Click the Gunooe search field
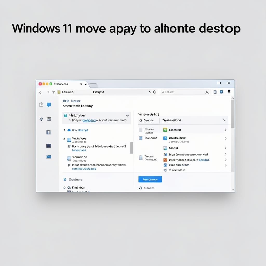The height and width of the screenshot is (266, 266). point(148,120)
